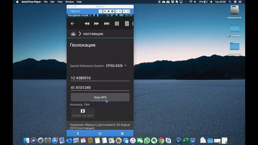
Task: Open System Preferences from the Dock
Action: pos(48,141)
